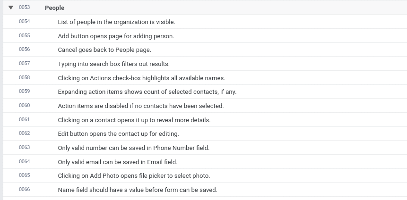
Task: Open 'Only valid number' Phone Number case
Action: [133, 148]
